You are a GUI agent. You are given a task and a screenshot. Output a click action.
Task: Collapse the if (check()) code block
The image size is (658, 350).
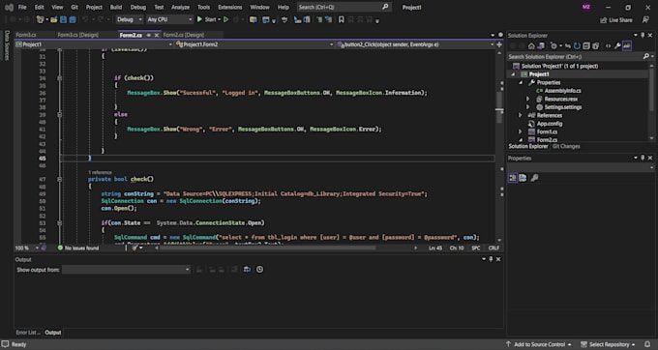pyautogui.click(x=60, y=78)
